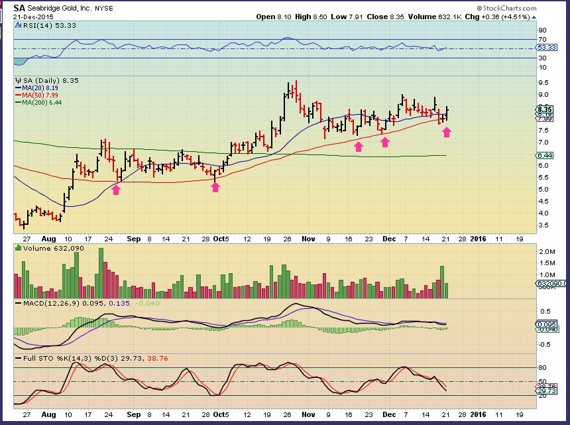This screenshot has height=425, width=570.
Task: Click the 80 level on the stochastic scale
Action: pos(542,368)
